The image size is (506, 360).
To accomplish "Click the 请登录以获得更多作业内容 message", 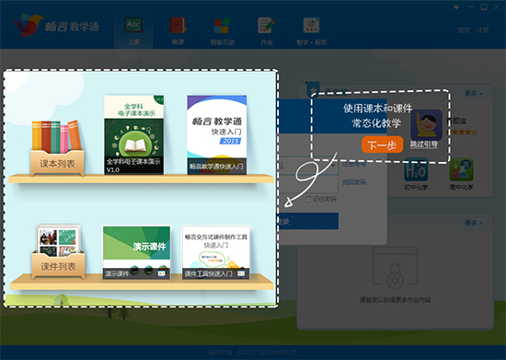I will 395,300.
